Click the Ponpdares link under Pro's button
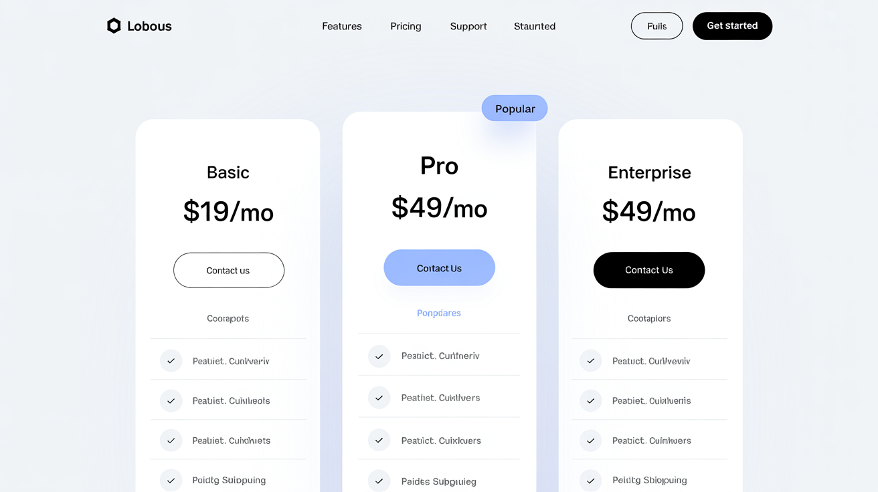Viewport: 878px width, 492px height. pyautogui.click(x=439, y=313)
